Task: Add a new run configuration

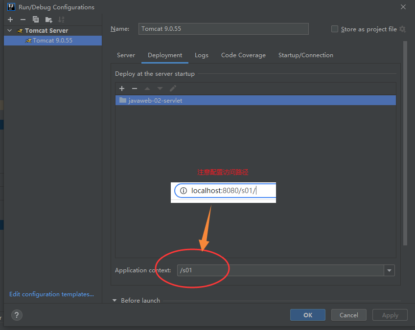Action: [x=10, y=20]
